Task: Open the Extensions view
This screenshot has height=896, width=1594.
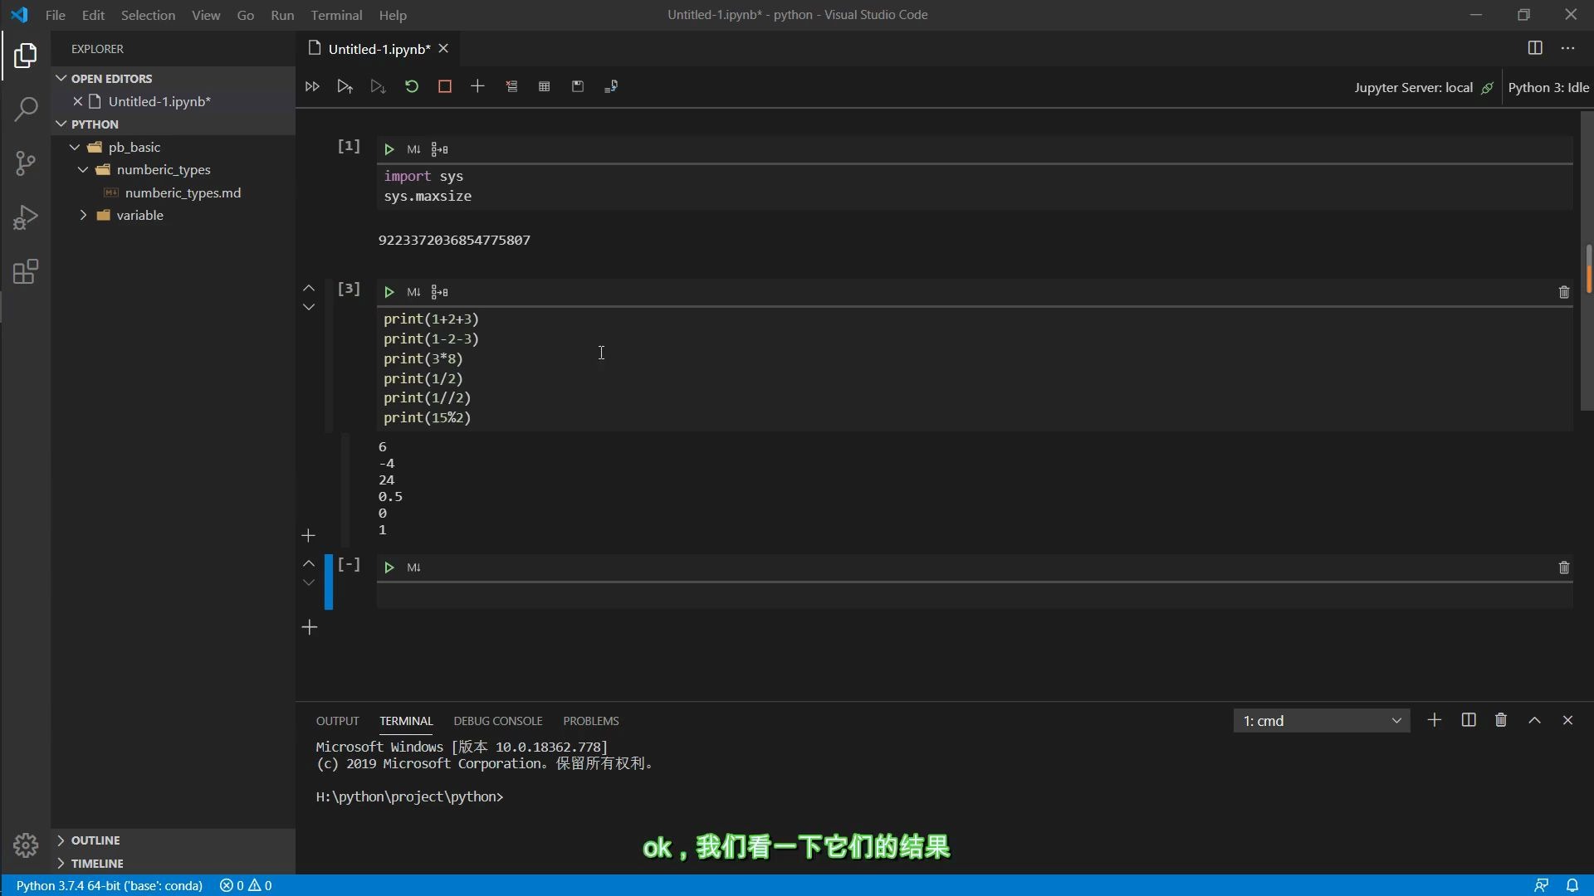Action: 26,270
